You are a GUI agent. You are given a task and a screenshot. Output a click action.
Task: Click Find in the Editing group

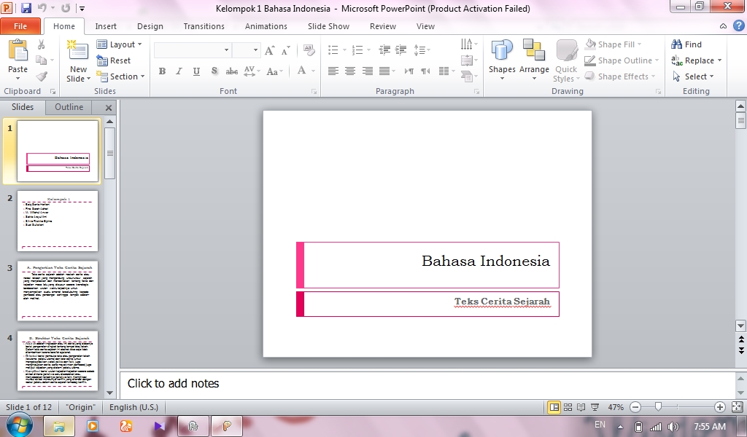(686, 44)
